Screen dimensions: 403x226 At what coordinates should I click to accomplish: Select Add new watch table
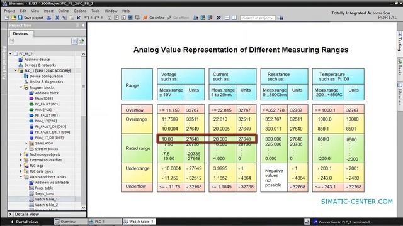(x=52, y=183)
